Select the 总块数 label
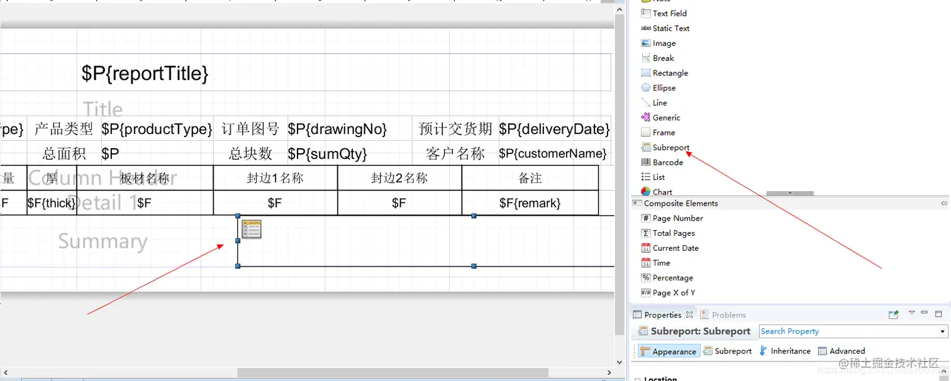 (250, 153)
